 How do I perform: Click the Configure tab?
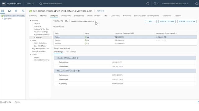point(54,16)
